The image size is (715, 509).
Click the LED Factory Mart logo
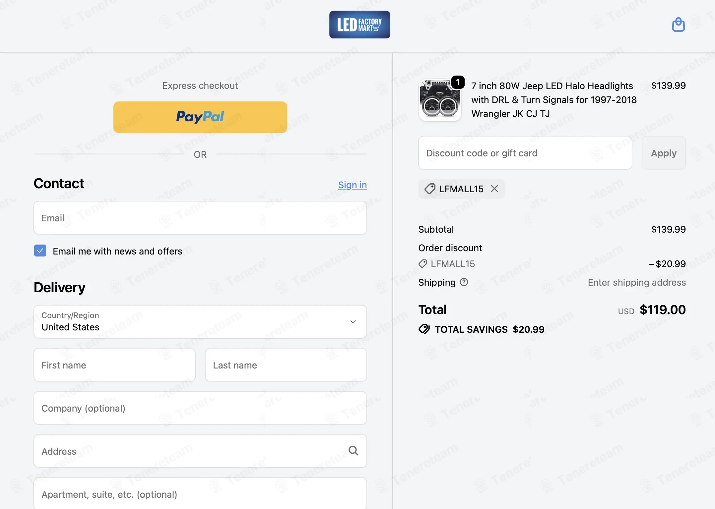point(359,25)
